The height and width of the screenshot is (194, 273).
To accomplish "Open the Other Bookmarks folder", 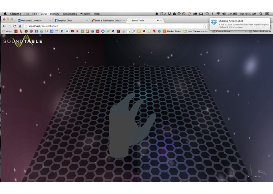I will [260, 31].
